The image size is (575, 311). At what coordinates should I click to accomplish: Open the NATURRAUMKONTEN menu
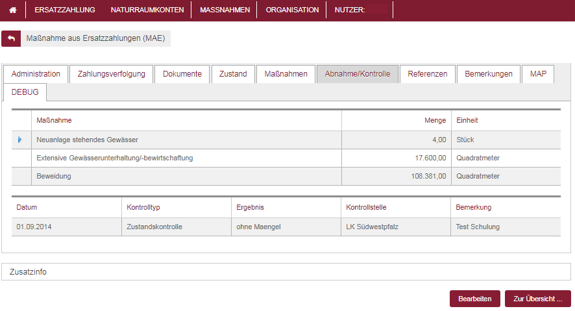click(147, 10)
